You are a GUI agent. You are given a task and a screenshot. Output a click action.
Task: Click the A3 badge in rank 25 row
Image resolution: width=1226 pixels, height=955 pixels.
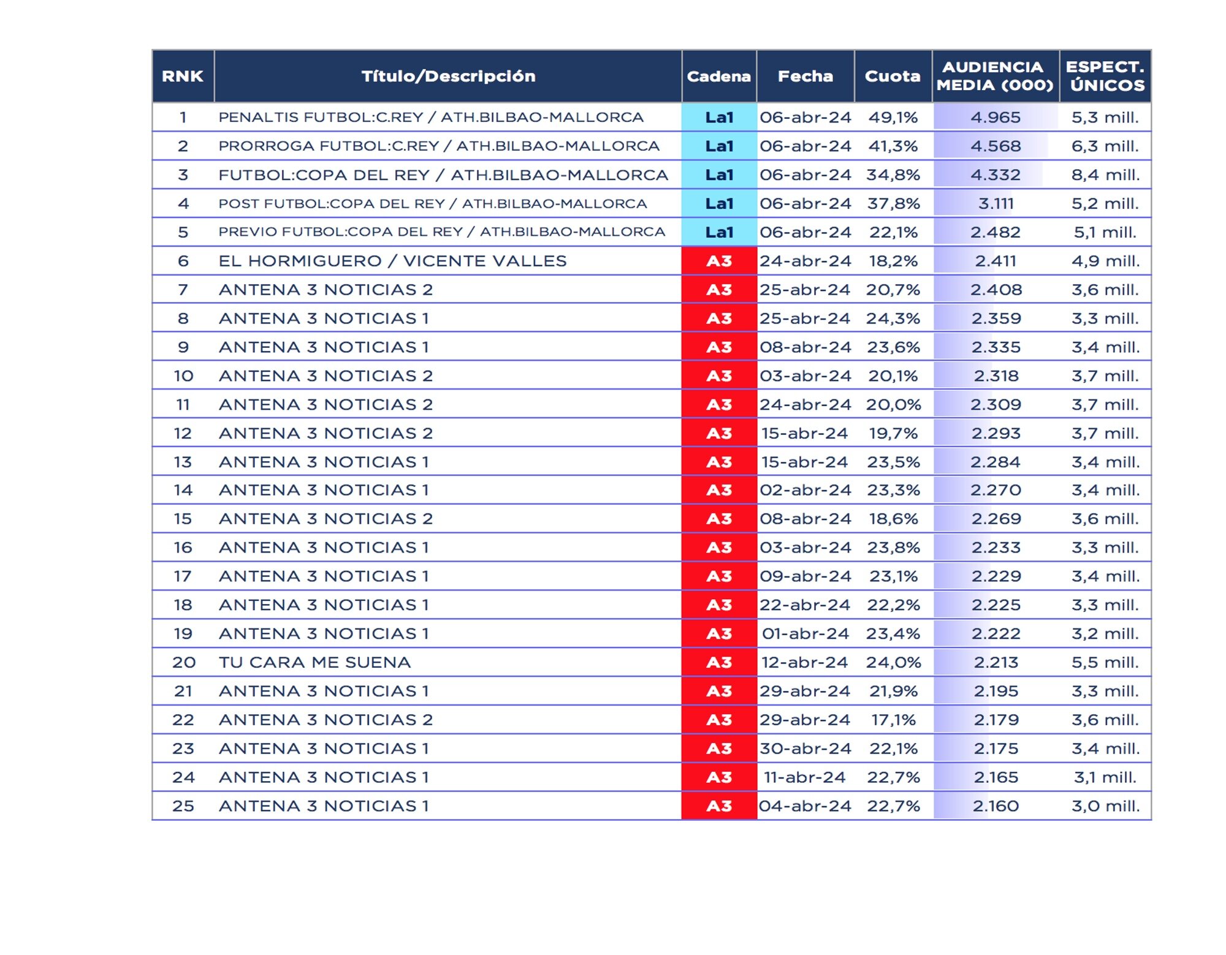tap(719, 806)
